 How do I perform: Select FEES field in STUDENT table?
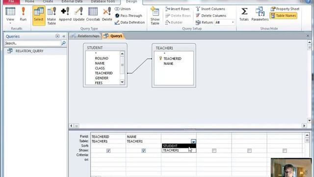click(99, 83)
